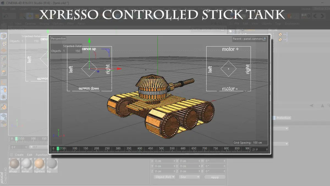Click the Apply coordinates button

click(215, 177)
